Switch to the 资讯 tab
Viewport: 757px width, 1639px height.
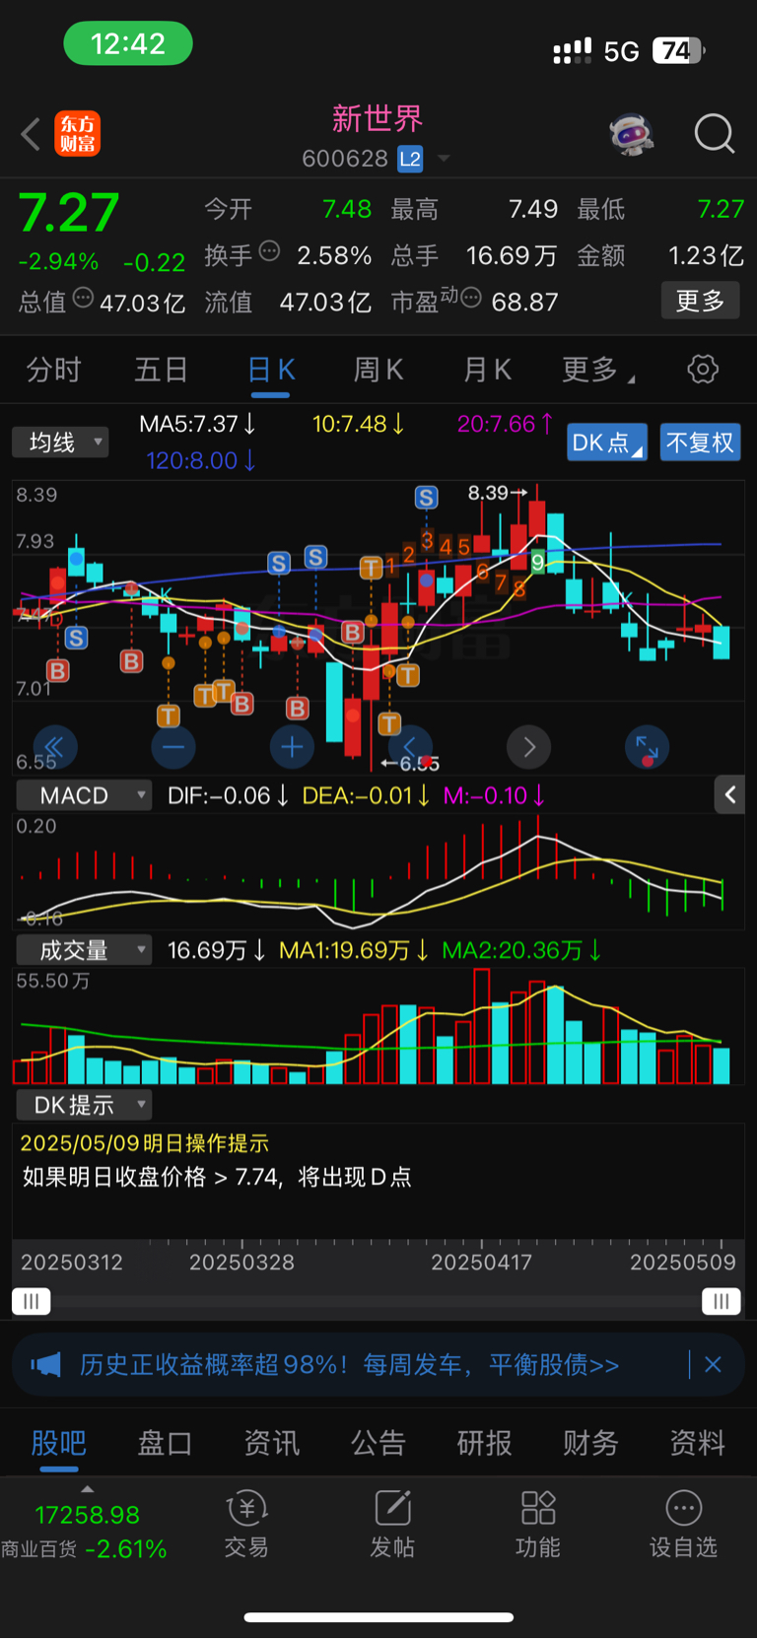[x=271, y=1443]
